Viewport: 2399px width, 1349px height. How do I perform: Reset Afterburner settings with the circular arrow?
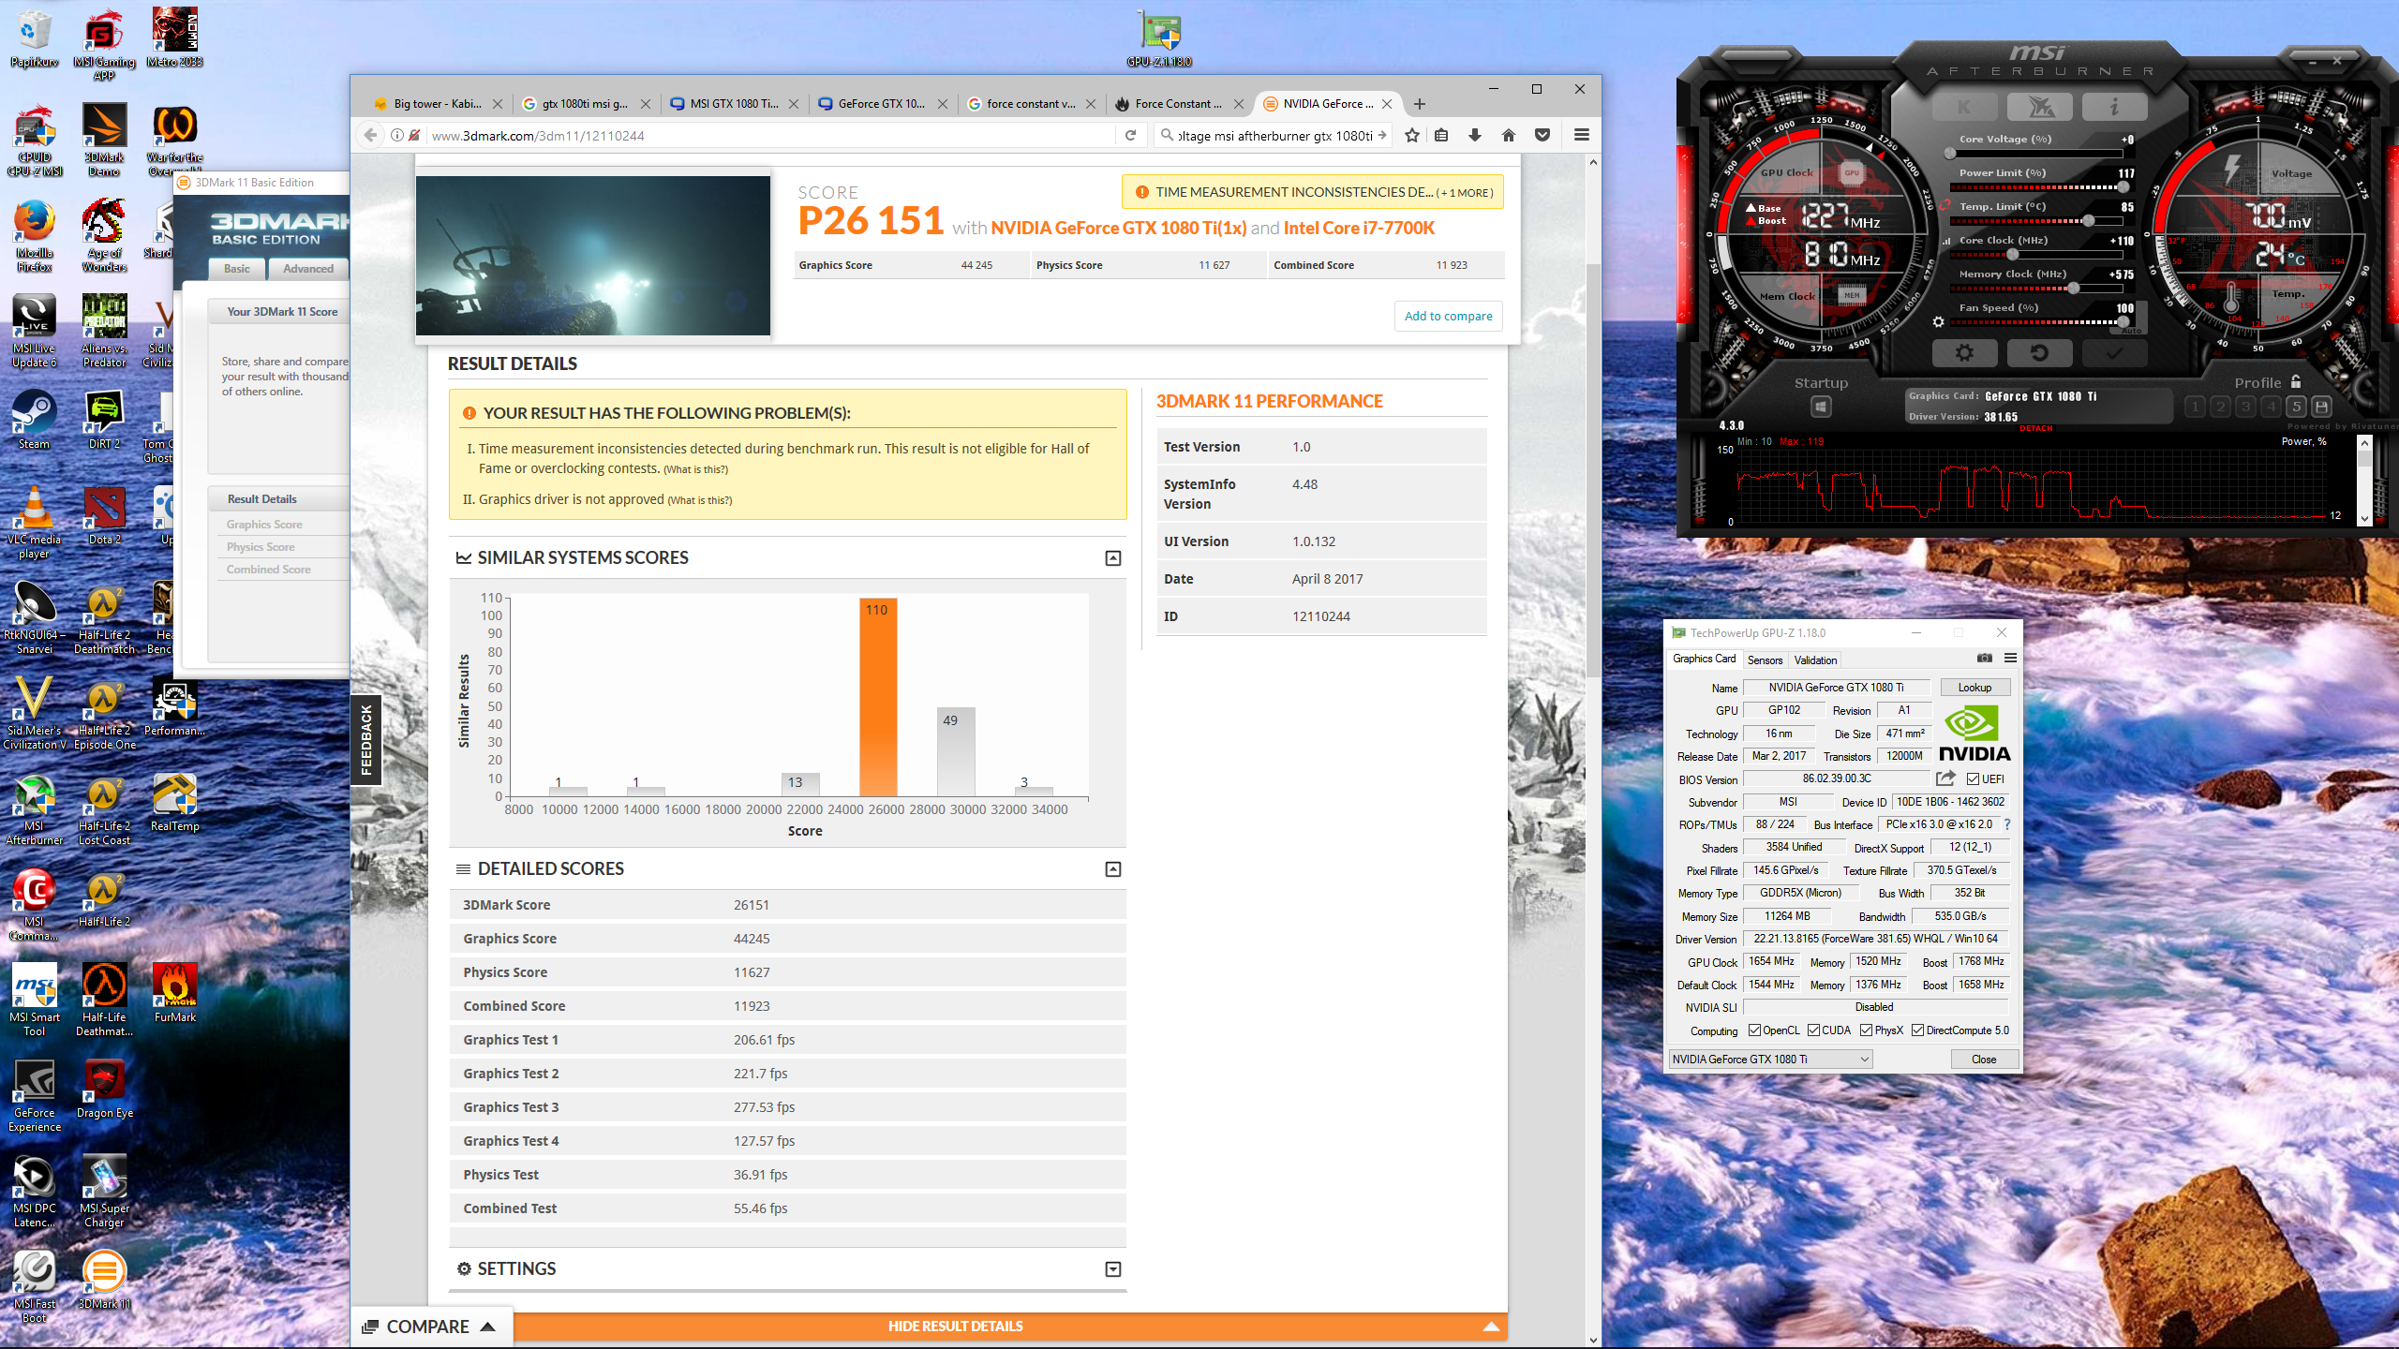point(2039,353)
